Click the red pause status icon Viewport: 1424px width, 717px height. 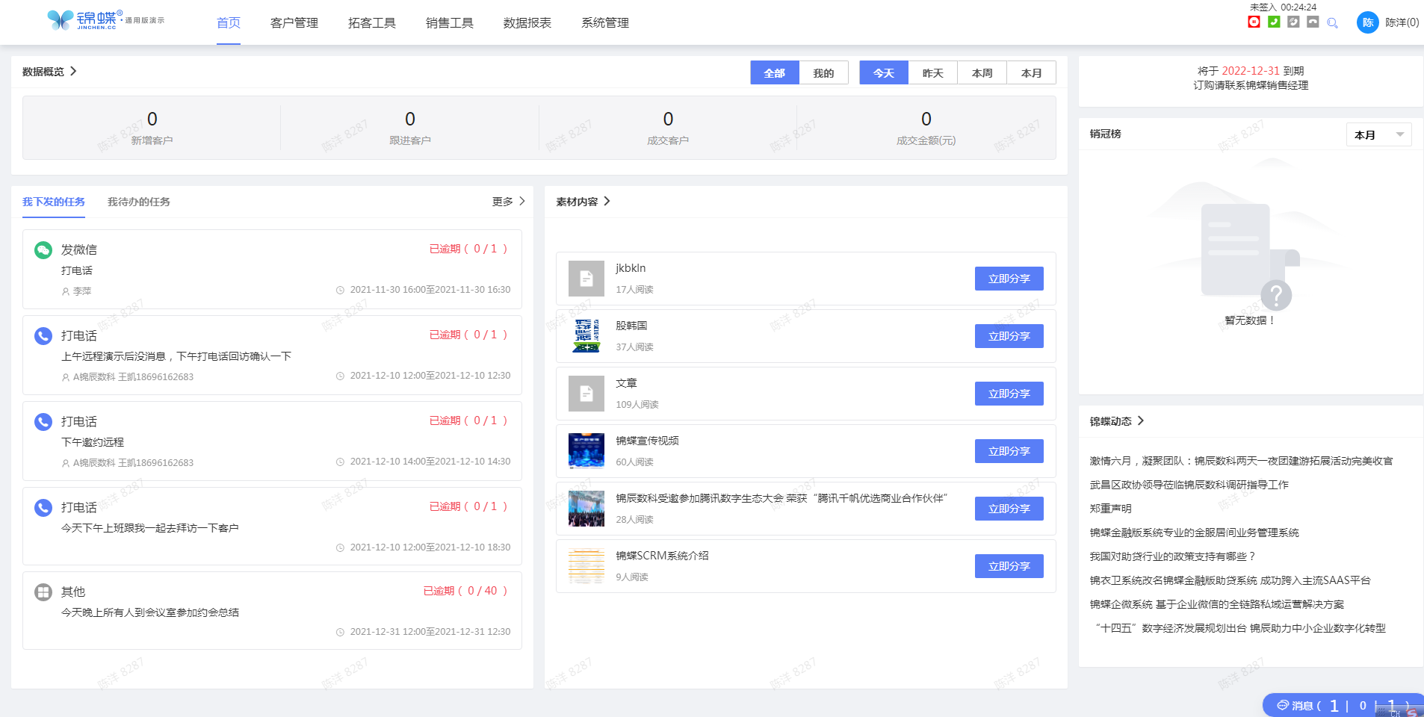click(1254, 22)
